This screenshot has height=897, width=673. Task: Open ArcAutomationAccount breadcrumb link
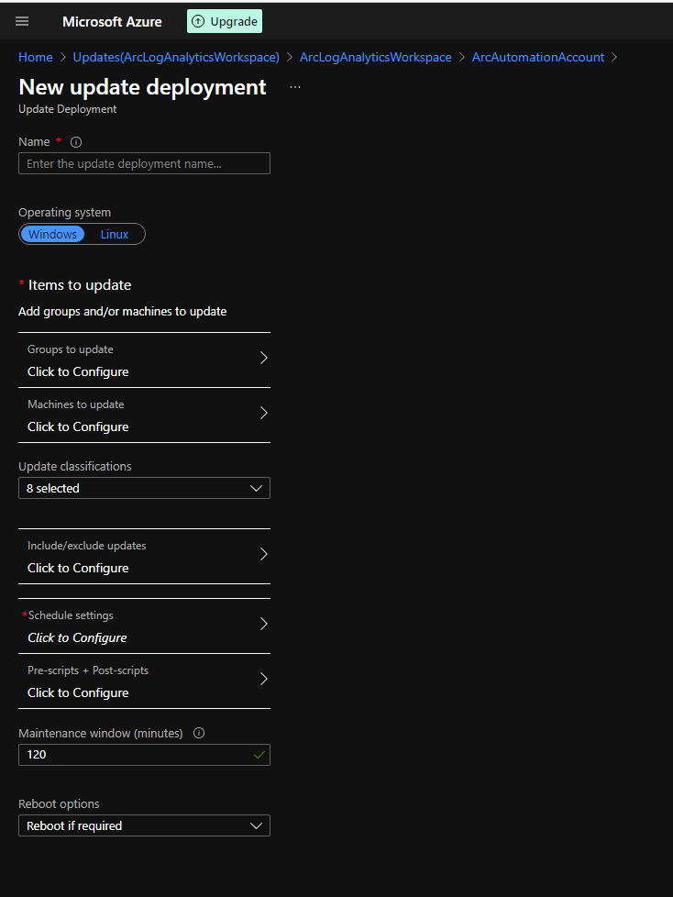538,57
